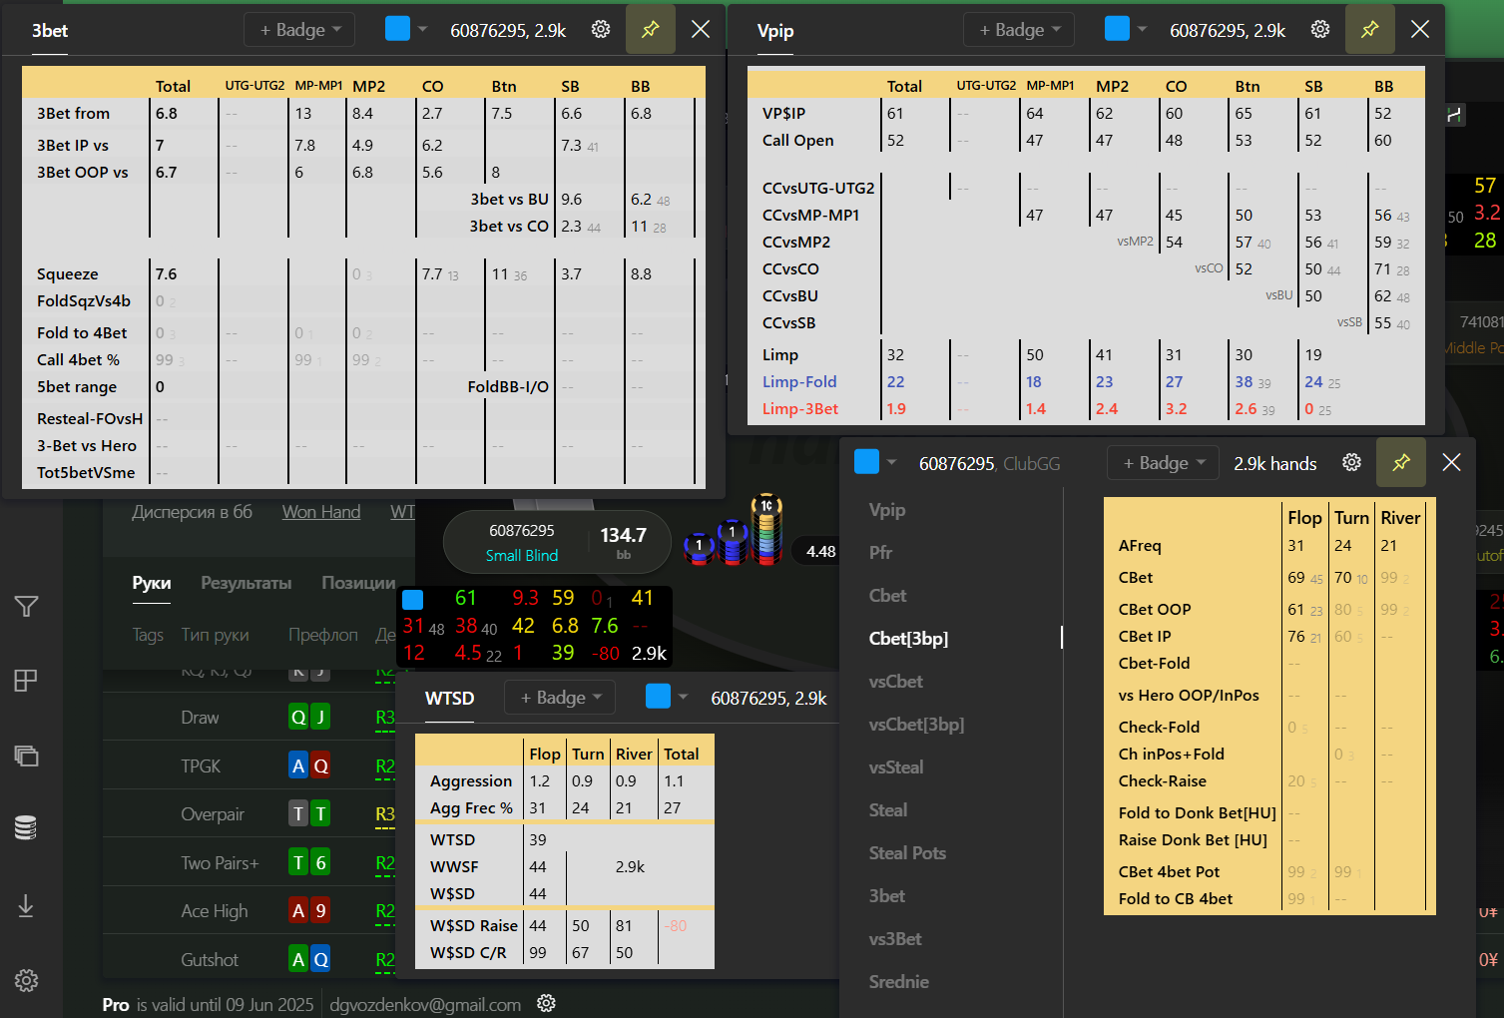Open Badge dropdown in WTSD popup
1504x1018 pixels.
click(561, 698)
